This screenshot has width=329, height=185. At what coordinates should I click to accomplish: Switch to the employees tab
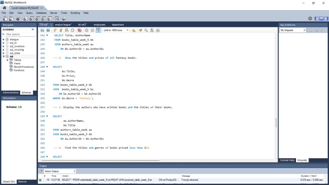tap(100, 25)
